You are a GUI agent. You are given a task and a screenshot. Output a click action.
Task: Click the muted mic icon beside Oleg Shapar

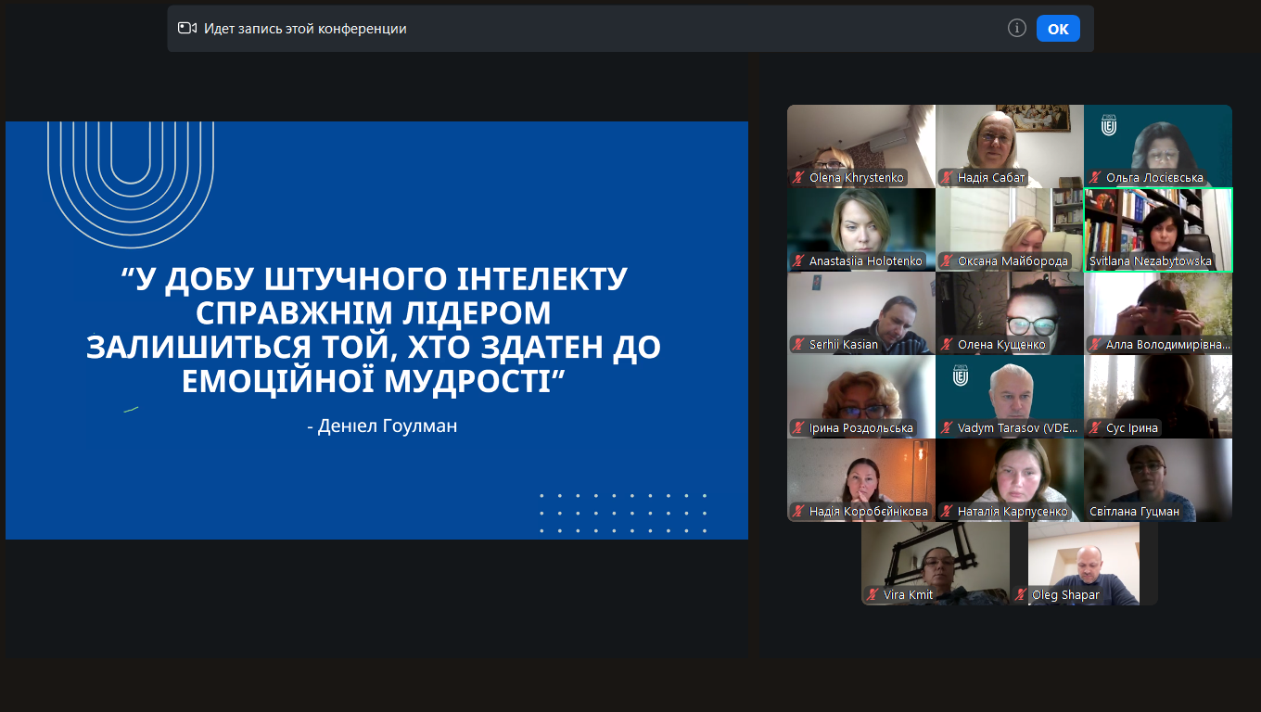[1020, 595]
